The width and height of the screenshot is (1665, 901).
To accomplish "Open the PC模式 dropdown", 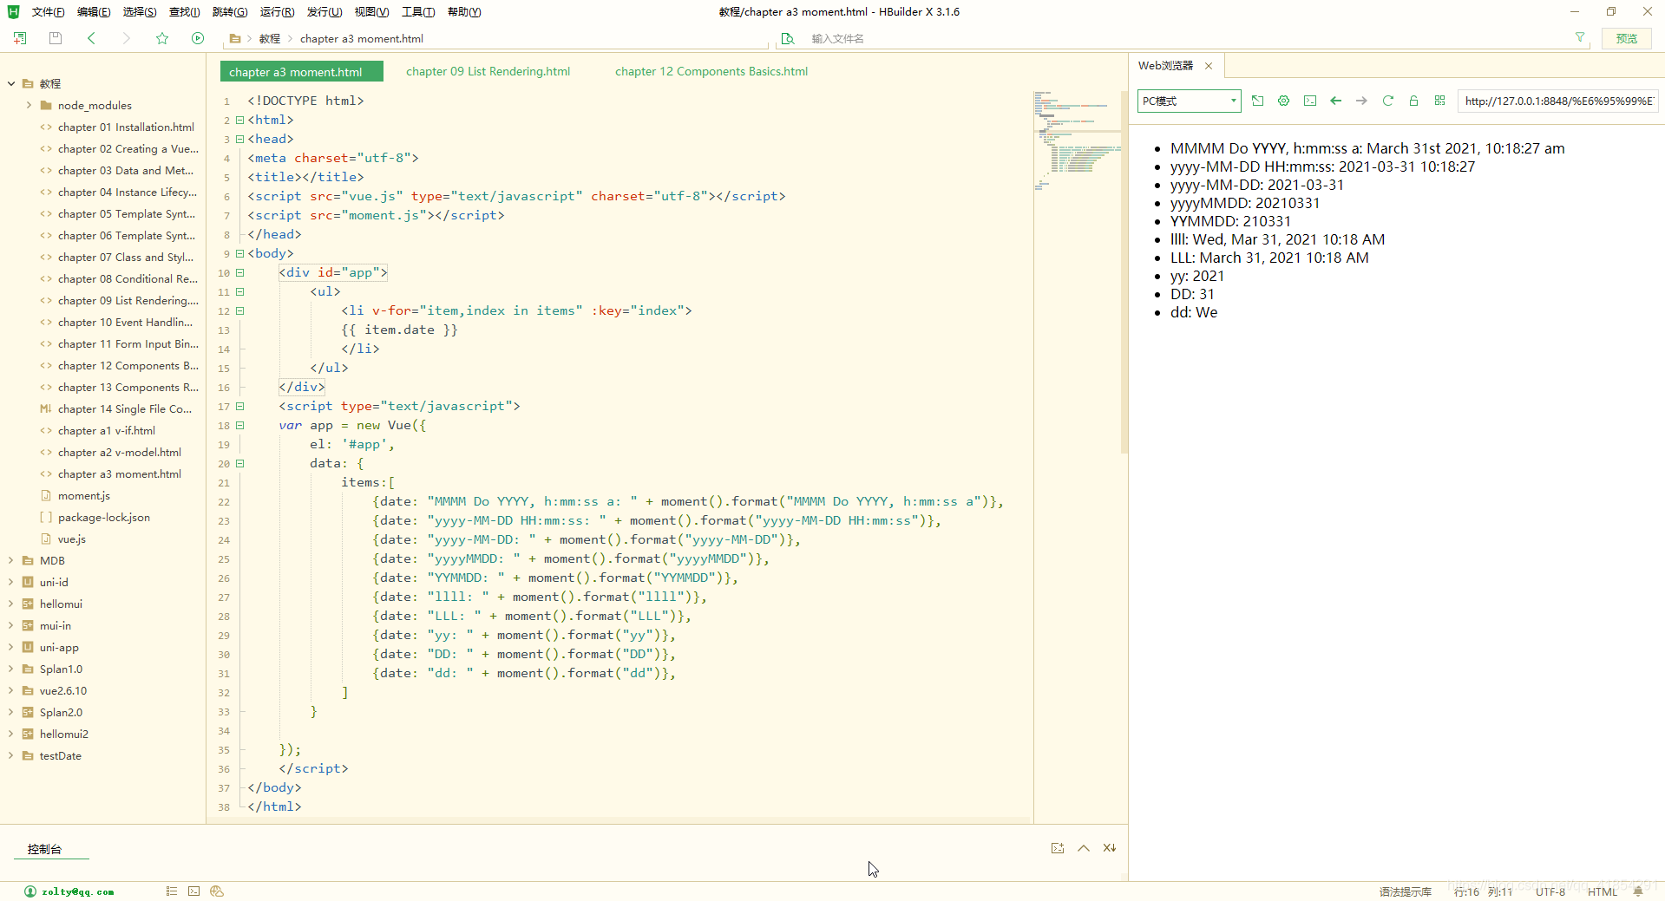I will pyautogui.click(x=1189, y=101).
